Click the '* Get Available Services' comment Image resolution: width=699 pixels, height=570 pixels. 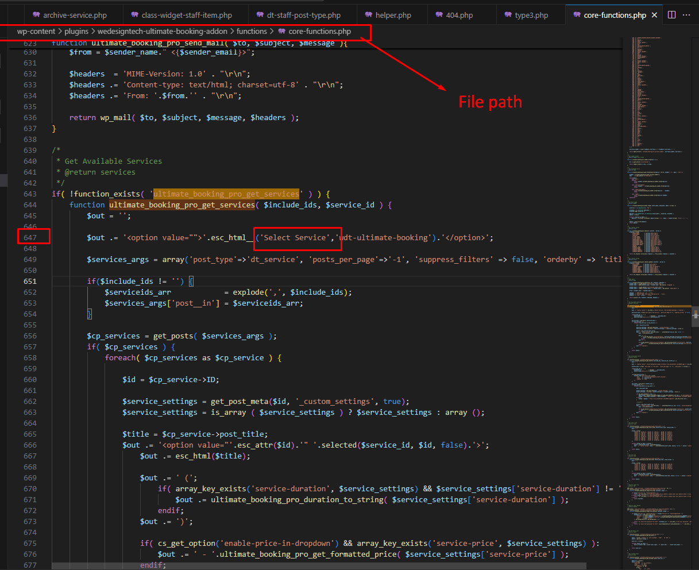point(109,161)
